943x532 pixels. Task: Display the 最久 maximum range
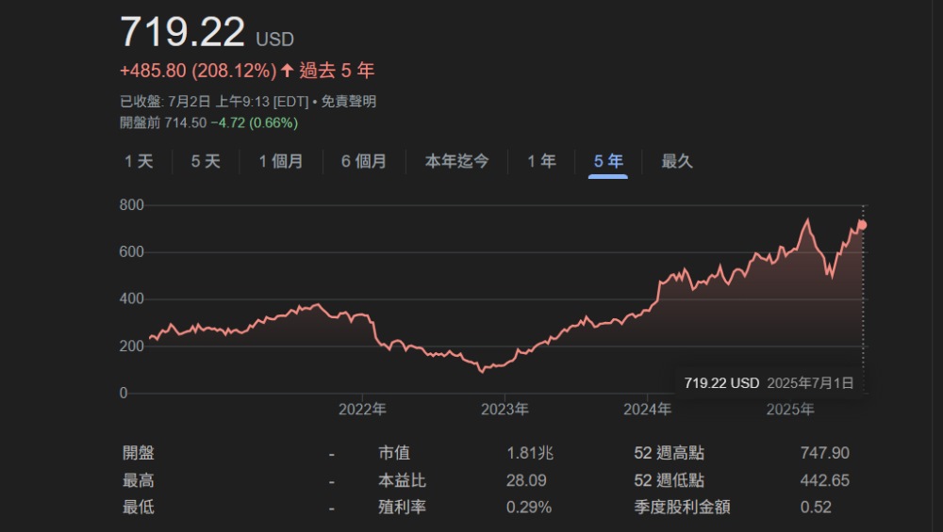pos(677,161)
